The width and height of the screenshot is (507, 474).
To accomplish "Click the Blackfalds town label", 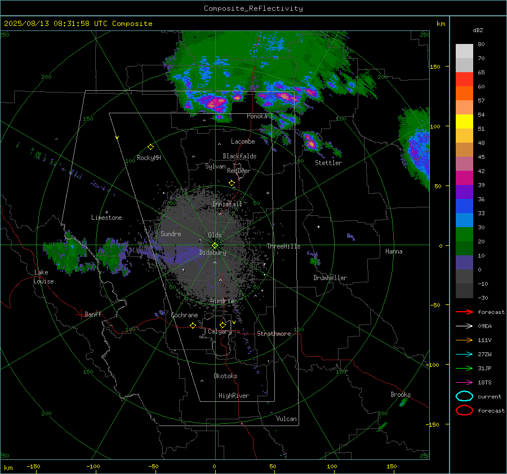I will pos(239,156).
